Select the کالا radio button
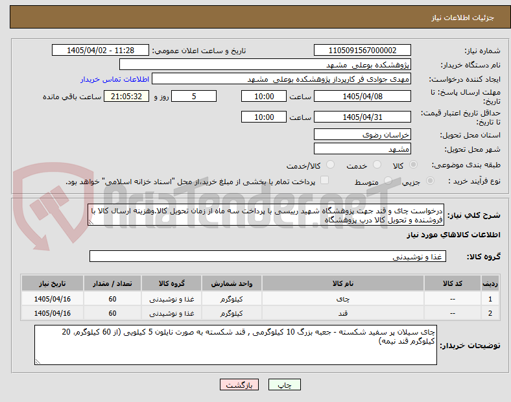511x402 pixels. click(x=413, y=165)
